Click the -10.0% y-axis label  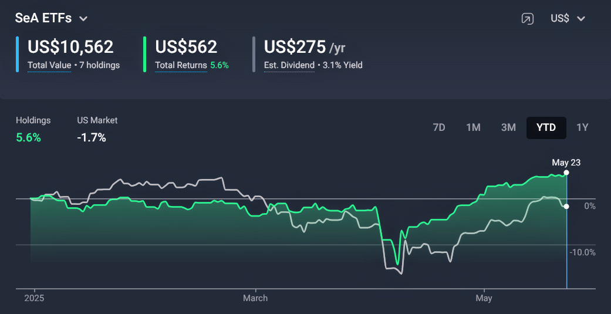[x=583, y=252]
